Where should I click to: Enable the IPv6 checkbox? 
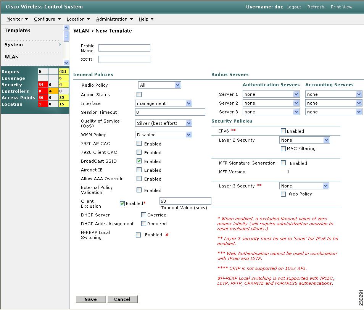[283, 131]
